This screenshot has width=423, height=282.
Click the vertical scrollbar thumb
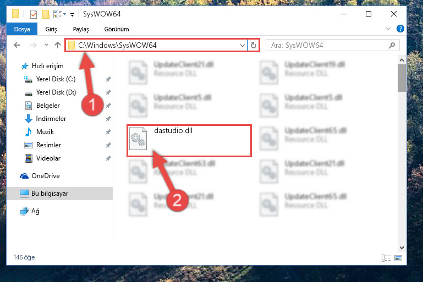402,78
